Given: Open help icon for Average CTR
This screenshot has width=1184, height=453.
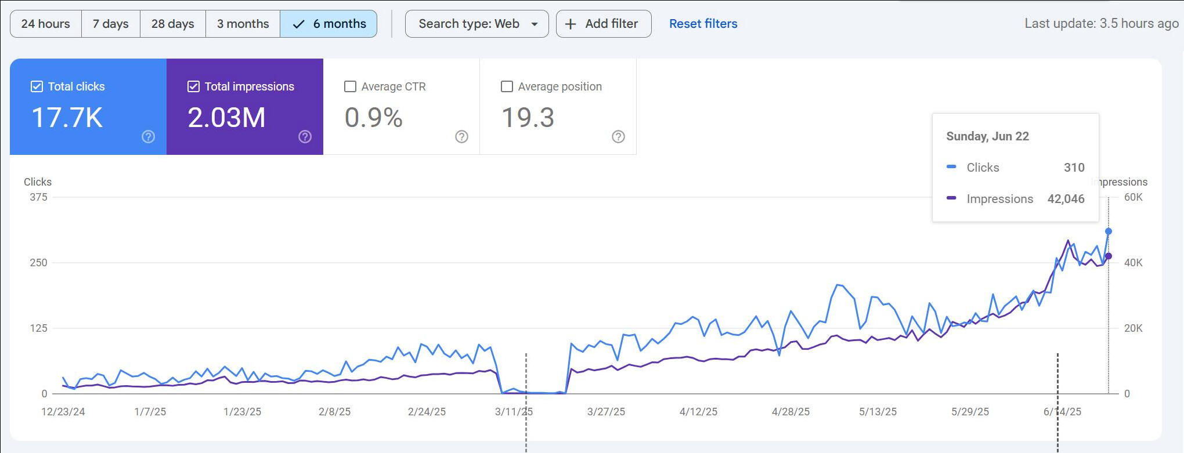Looking at the screenshot, I should click(461, 136).
